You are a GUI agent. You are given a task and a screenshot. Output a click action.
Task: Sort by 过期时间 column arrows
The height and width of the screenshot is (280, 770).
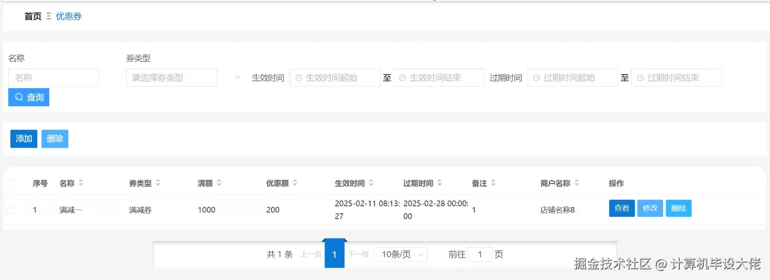click(x=439, y=183)
